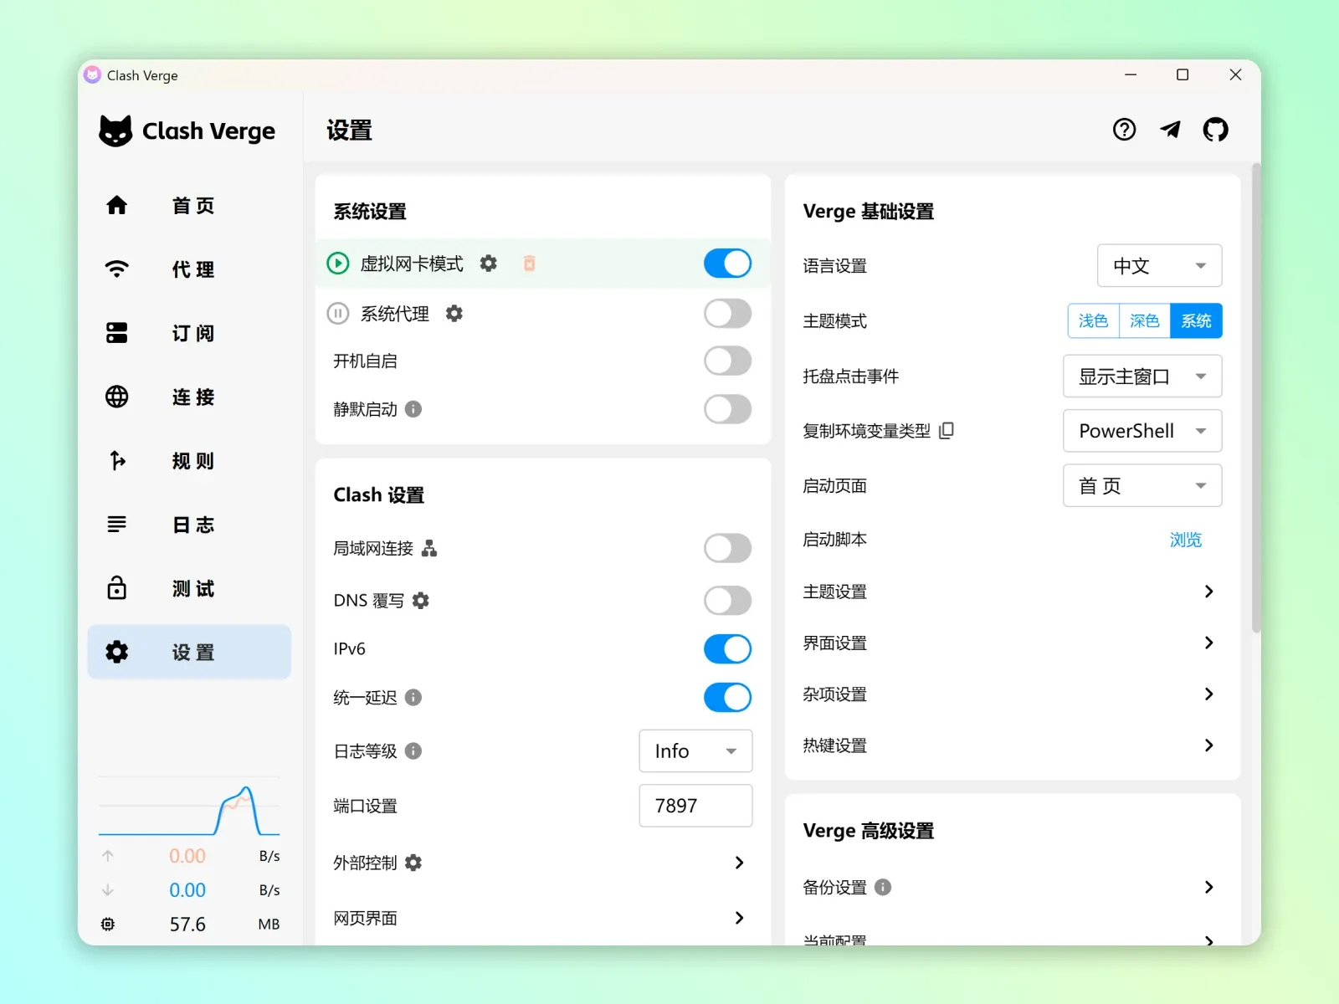Click the home icon in the sidebar
The width and height of the screenshot is (1339, 1004).
(117, 205)
